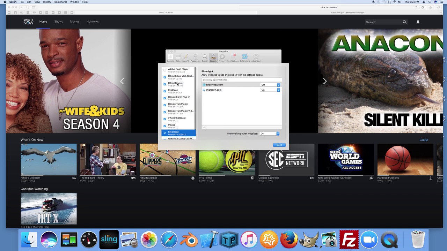Select the microsoft.com website row

pyautogui.click(x=242, y=90)
